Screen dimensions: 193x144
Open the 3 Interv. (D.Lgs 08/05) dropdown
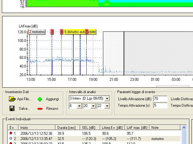point(107,98)
